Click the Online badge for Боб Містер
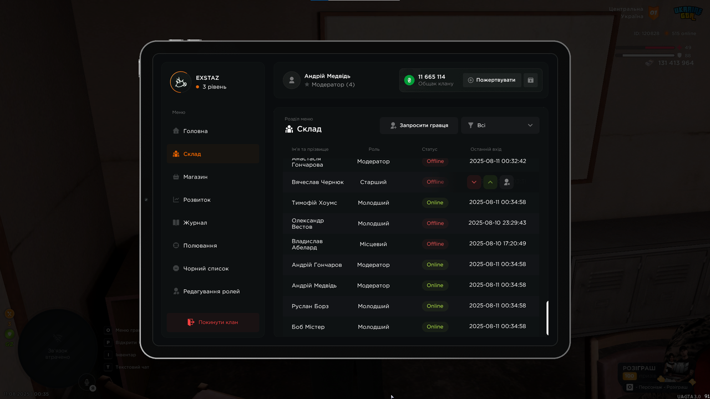The image size is (710, 399). [x=435, y=327]
